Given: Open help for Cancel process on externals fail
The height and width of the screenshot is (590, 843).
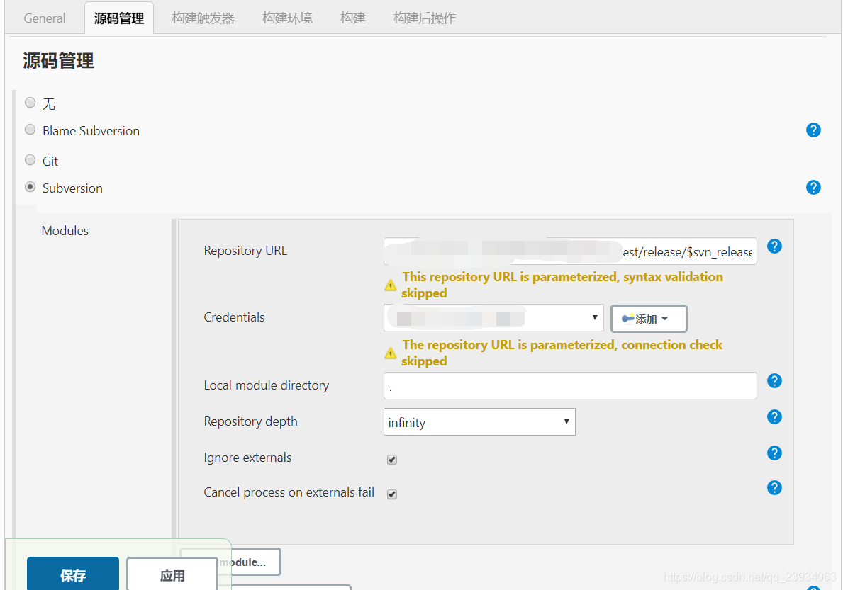Looking at the screenshot, I should (x=774, y=487).
